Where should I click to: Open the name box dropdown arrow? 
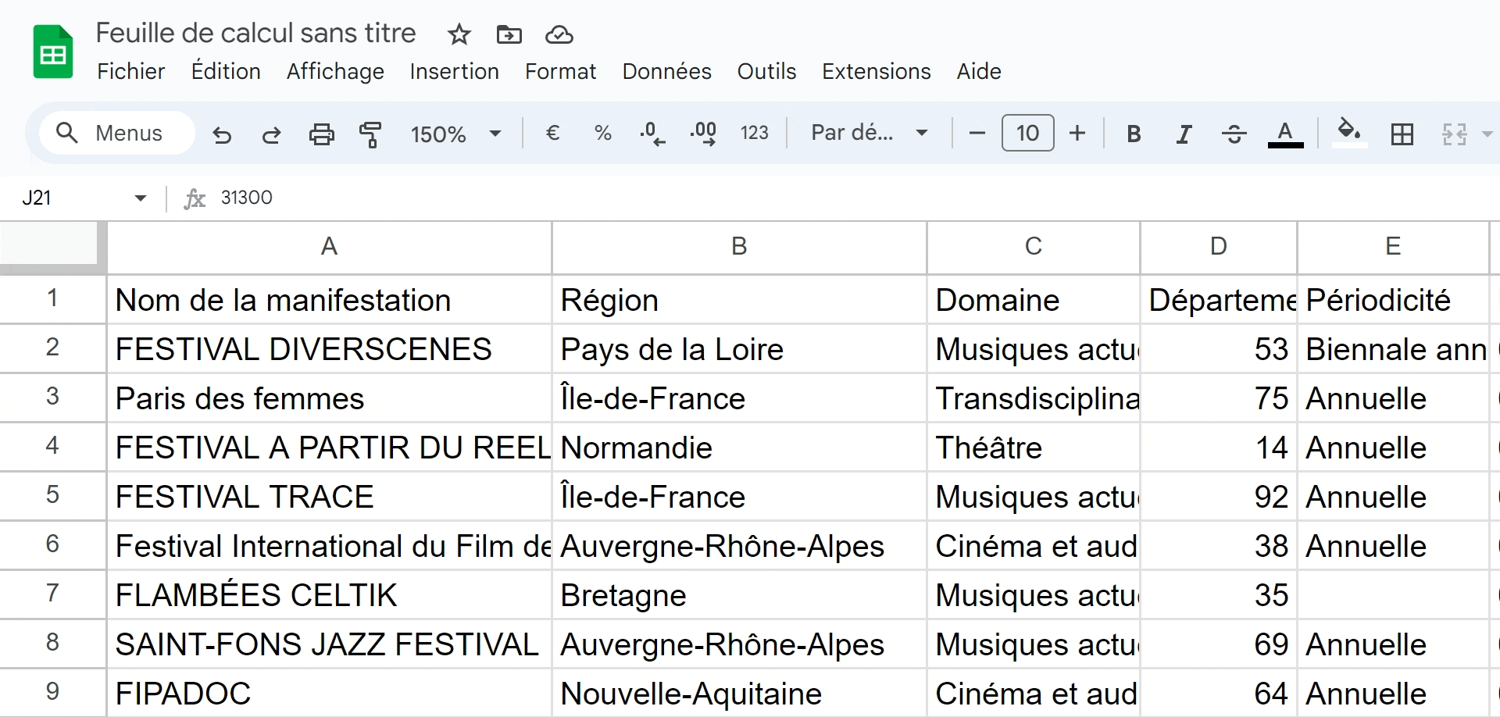(x=141, y=198)
